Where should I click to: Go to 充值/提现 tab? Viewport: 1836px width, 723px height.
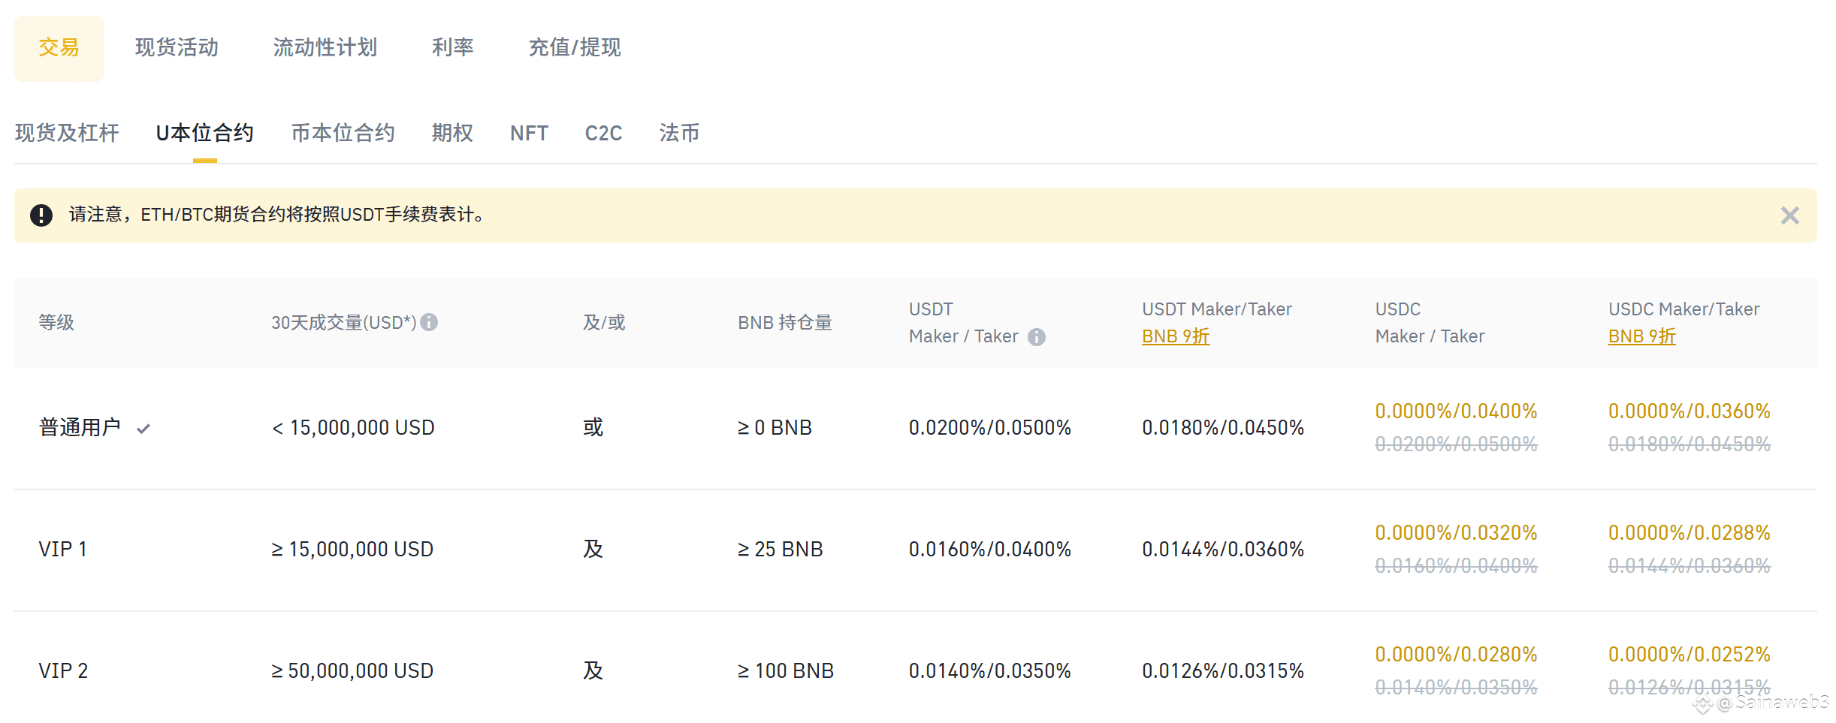click(x=575, y=48)
